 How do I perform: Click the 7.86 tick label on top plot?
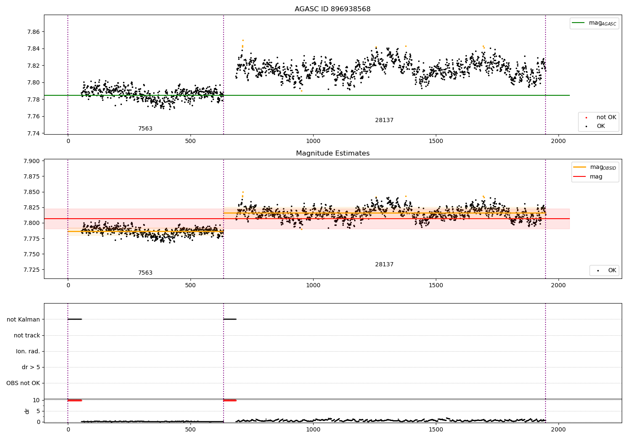[x=33, y=32]
